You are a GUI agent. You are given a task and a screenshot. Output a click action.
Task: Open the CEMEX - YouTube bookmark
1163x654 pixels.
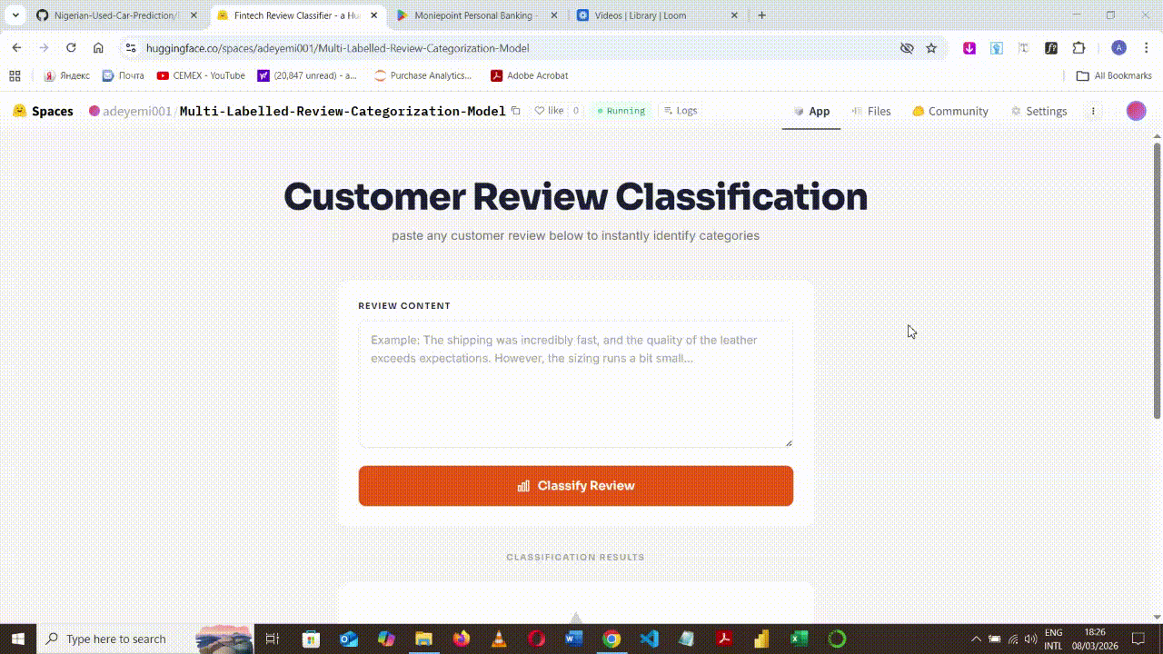pos(201,75)
